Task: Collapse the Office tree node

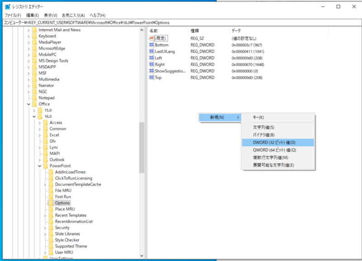Action: tap(29, 104)
